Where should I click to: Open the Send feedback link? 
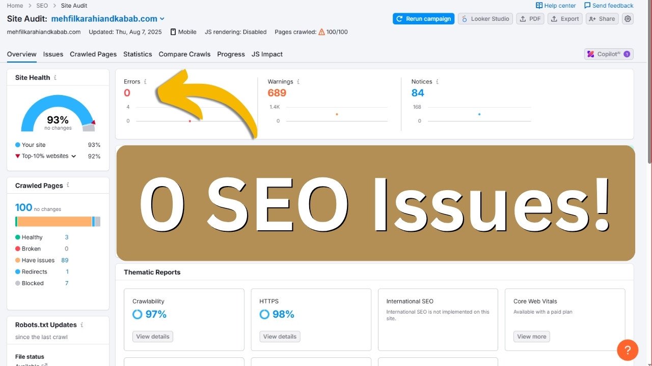(x=609, y=6)
